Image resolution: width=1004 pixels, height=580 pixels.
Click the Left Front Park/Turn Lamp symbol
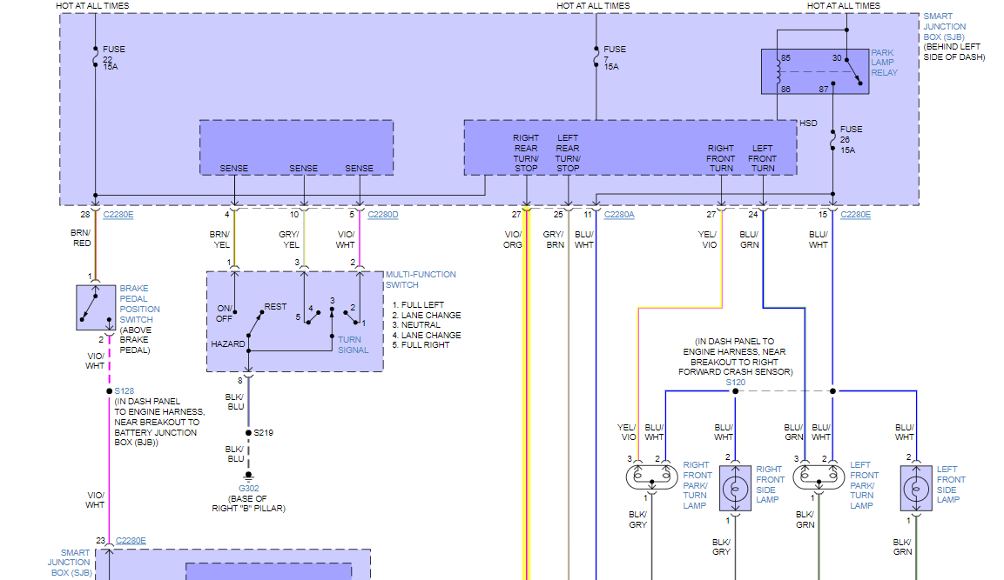point(819,477)
